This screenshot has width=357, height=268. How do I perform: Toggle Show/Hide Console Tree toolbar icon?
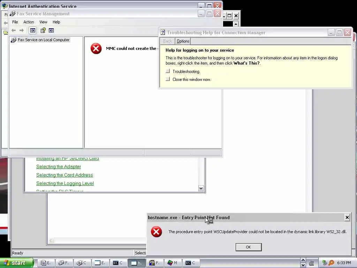click(32, 30)
